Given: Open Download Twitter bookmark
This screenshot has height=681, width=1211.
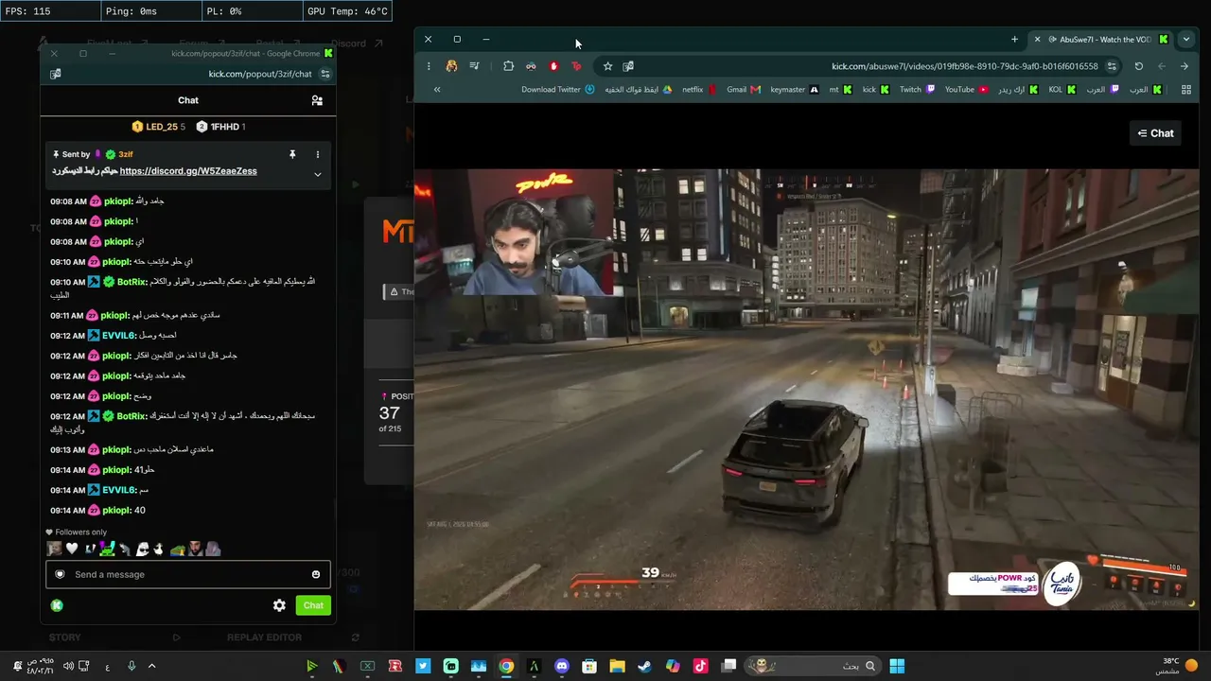Looking at the screenshot, I should click(558, 90).
